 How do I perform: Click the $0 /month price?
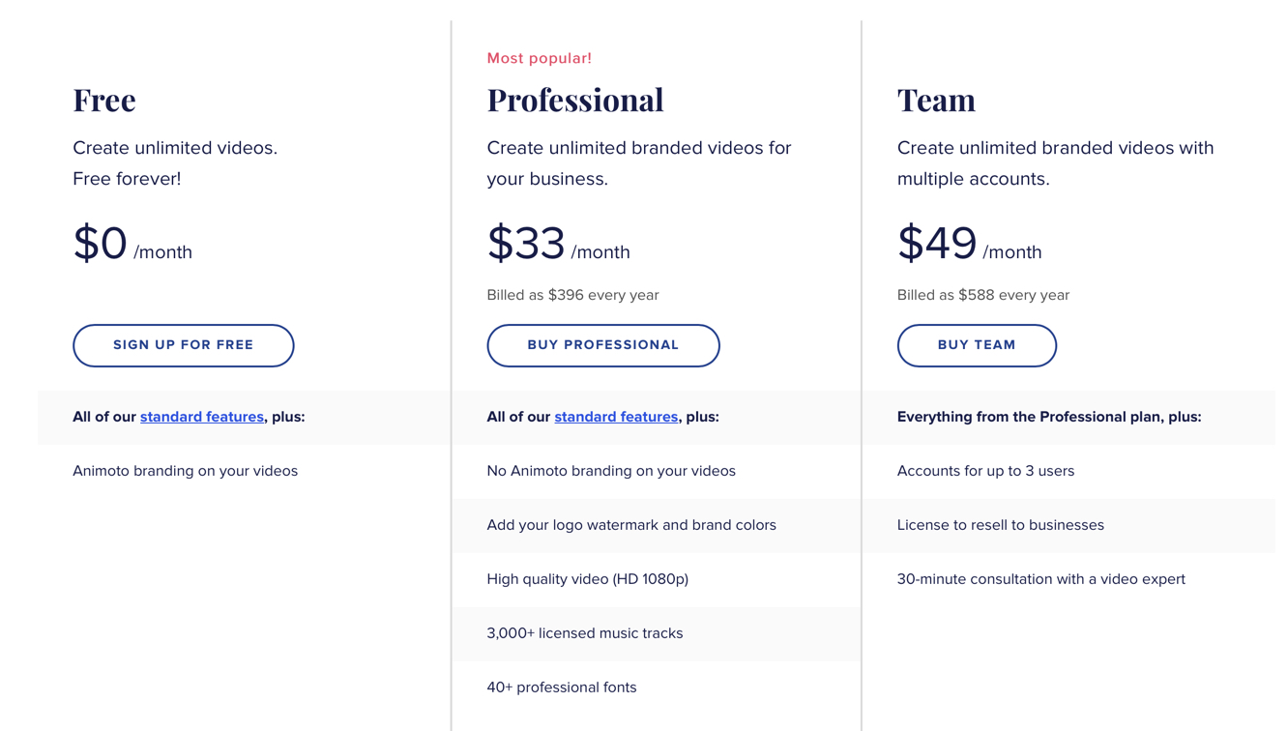click(x=132, y=244)
